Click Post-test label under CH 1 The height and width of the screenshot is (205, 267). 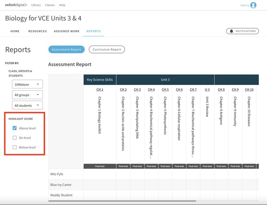[x=100, y=166]
